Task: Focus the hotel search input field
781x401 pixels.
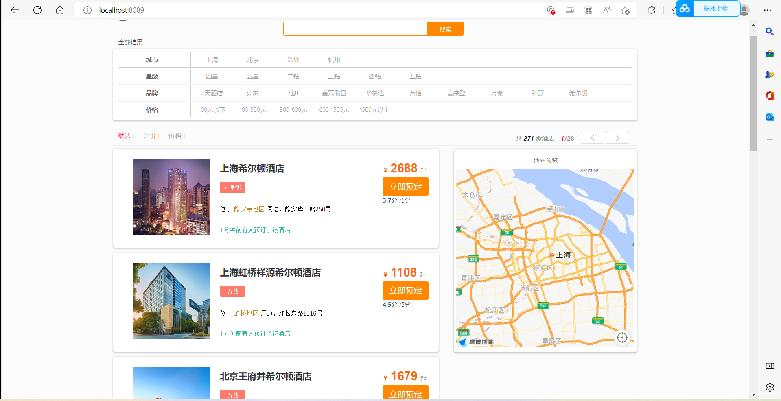Action: pos(355,29)
